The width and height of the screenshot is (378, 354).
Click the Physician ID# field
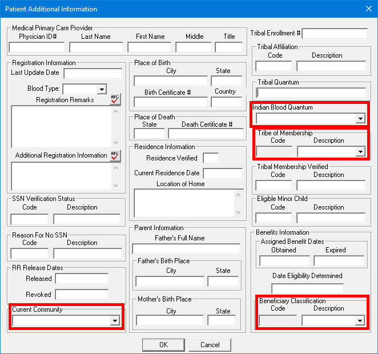pos(38,47)
